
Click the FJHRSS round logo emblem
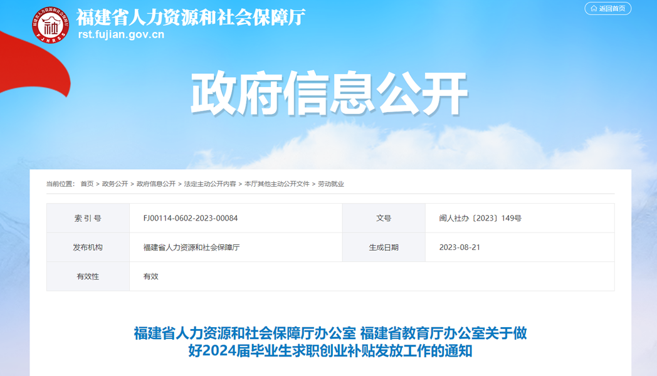coord(51,25)
